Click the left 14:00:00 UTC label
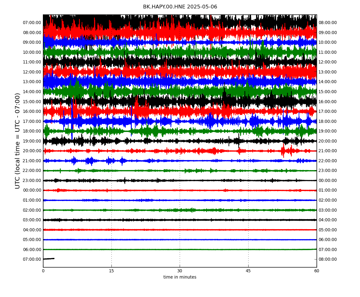 32,92
